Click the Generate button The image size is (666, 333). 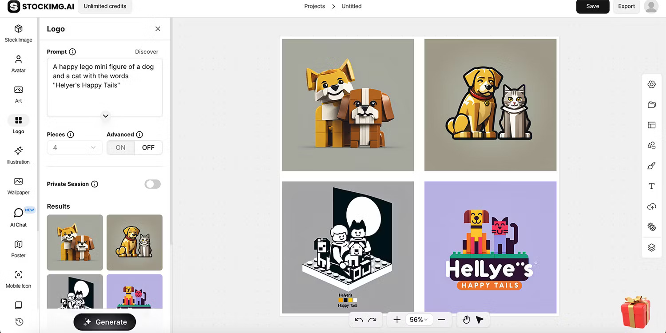(x=104, y=321)
